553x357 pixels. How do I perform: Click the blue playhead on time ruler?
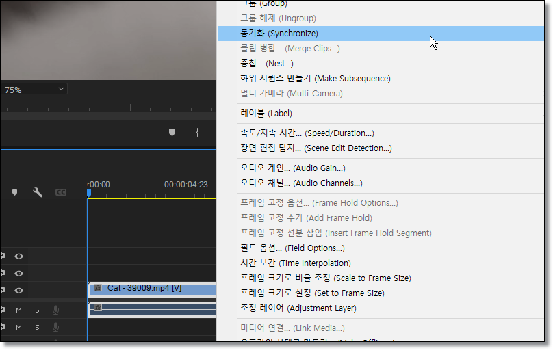(89, 193)
